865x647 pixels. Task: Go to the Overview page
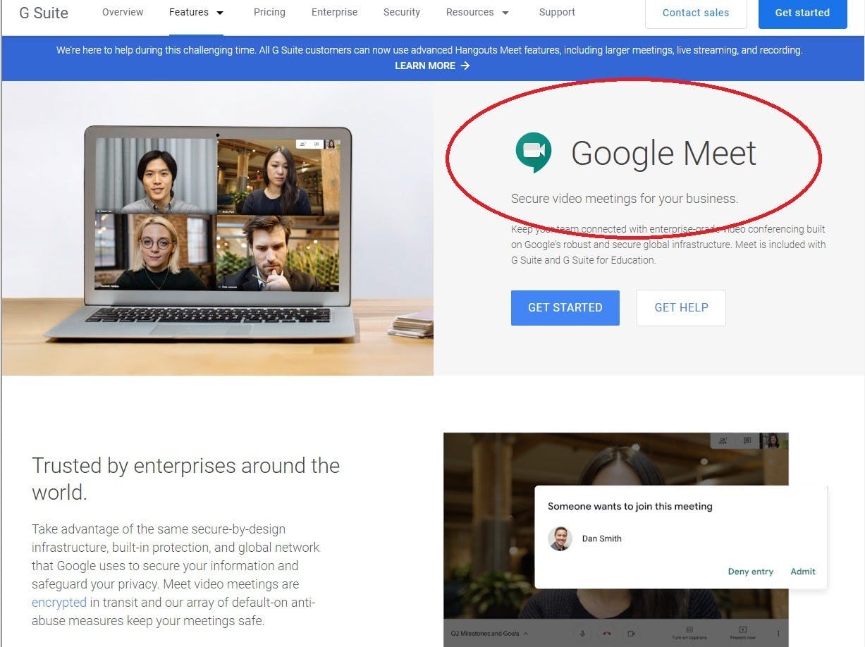[x=123, y=12]
